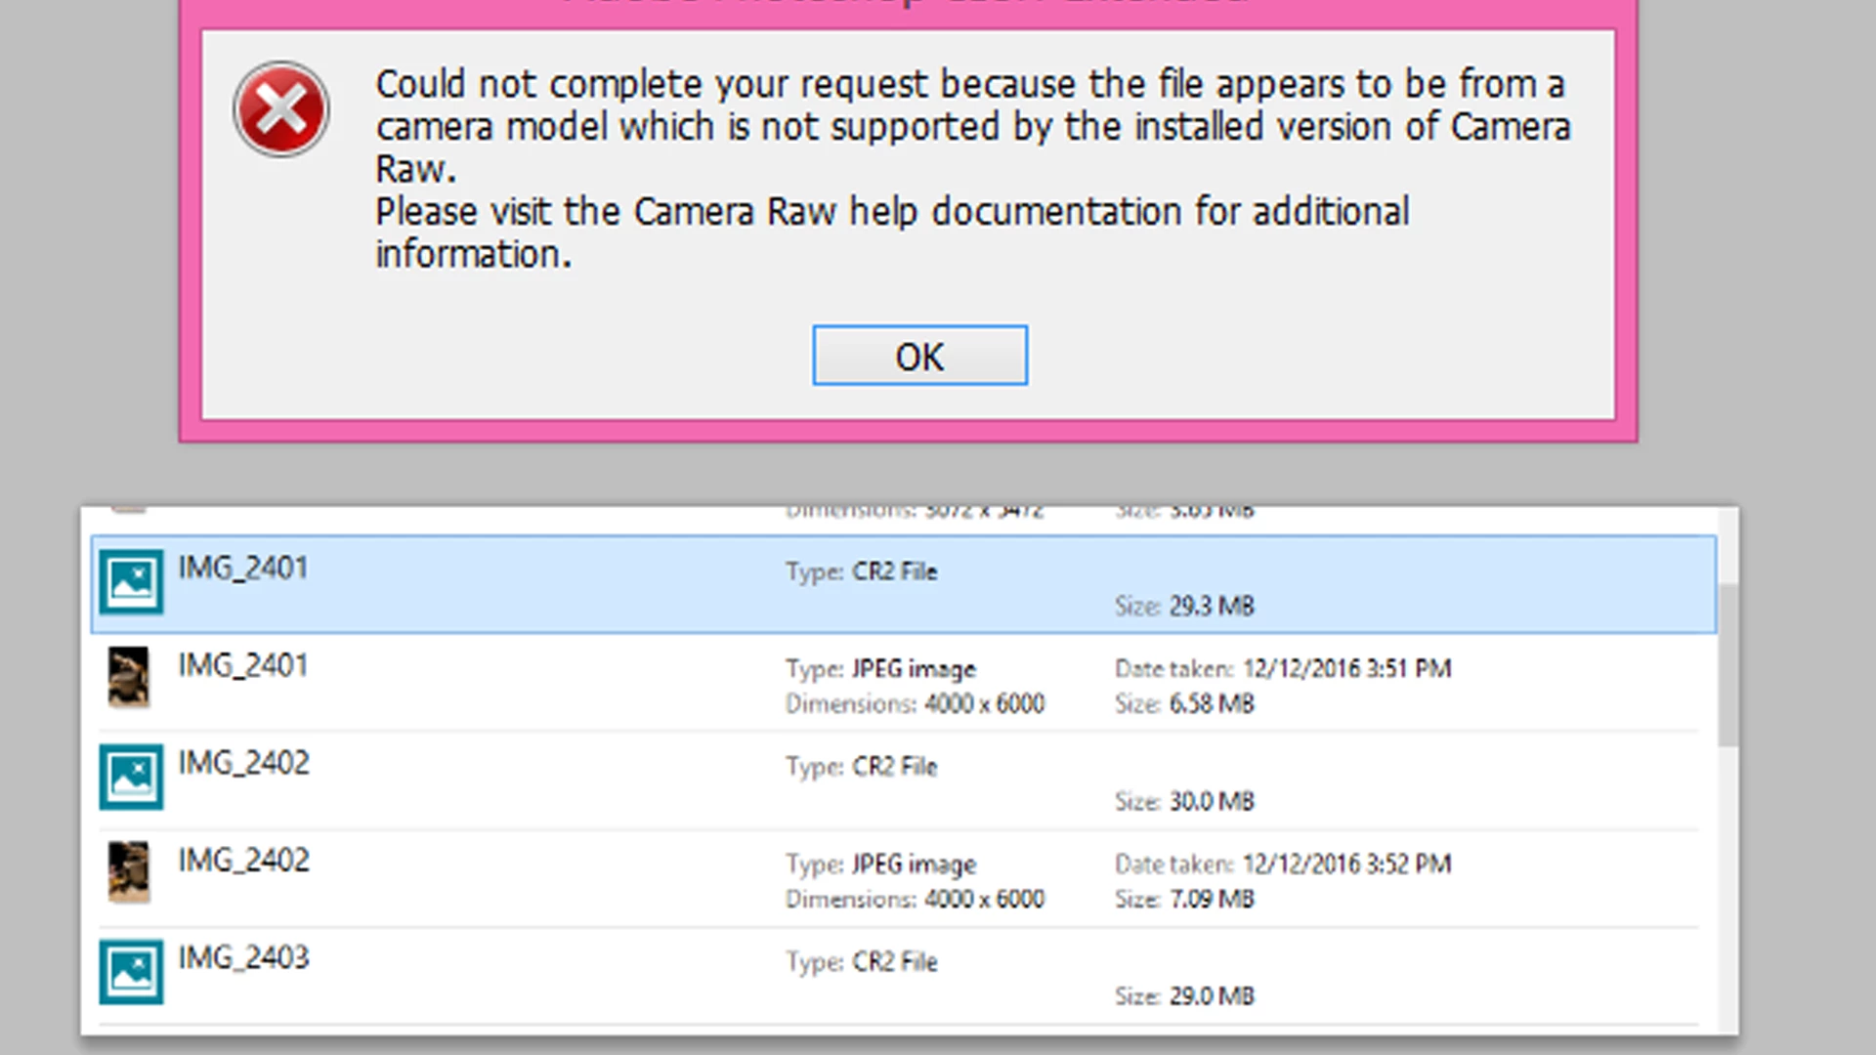Click the 30.0 MB size of IMG_2402
This screenshot has height=1055, width=1876.
(1212, 801)
